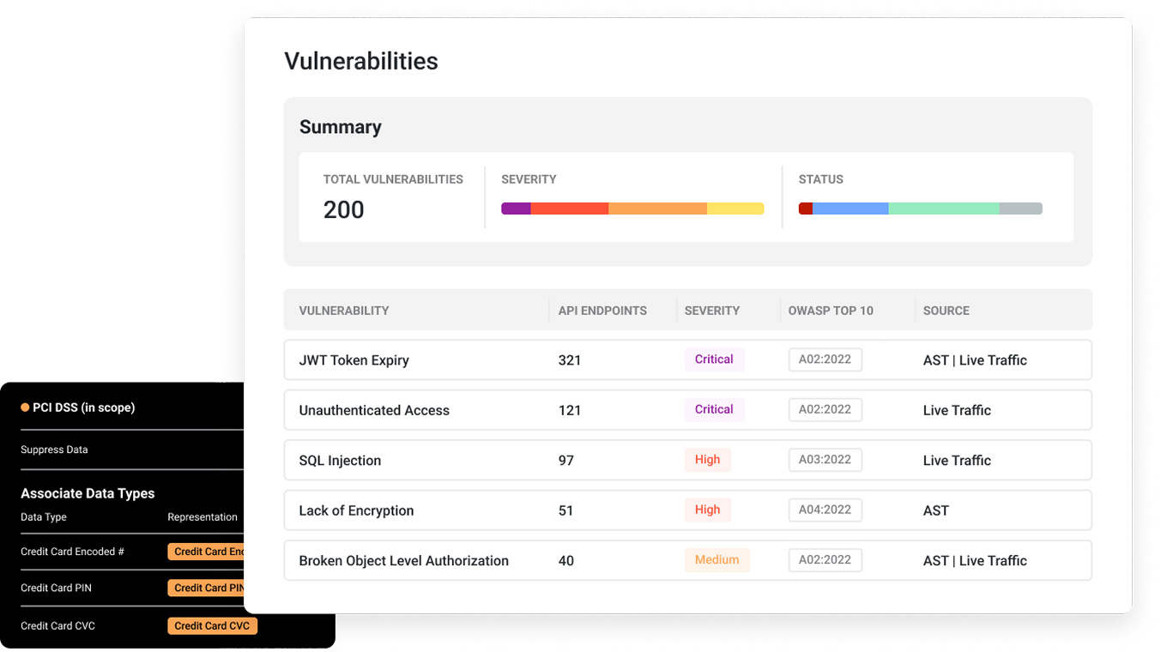Sort by the API Endpoints column header

(602, 311)
